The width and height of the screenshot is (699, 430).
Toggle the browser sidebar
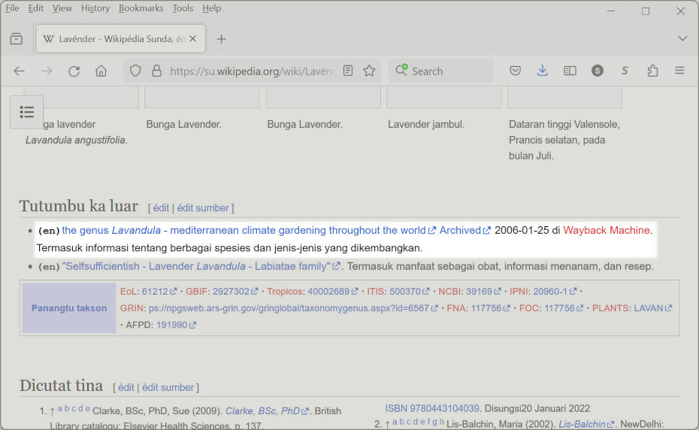coord(570,71)
